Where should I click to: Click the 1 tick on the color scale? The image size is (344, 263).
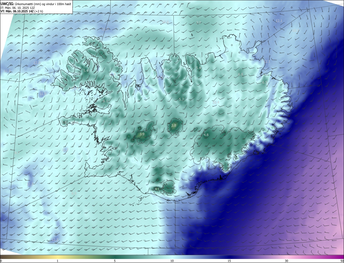pyautogui.click(x=58, y=261)
